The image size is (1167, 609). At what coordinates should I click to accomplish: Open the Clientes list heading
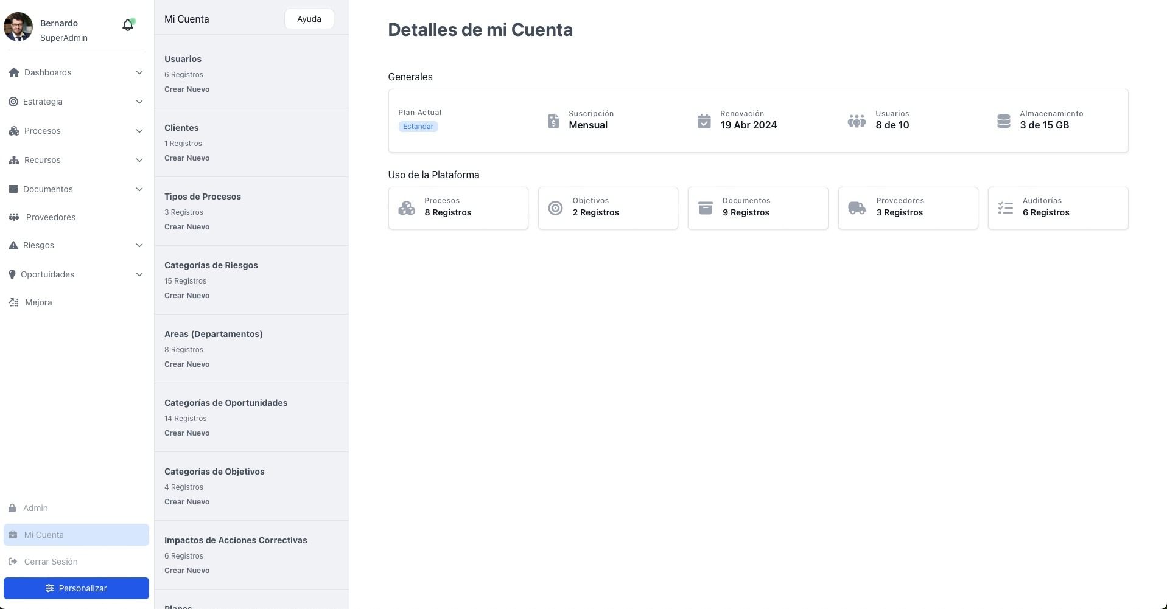click(181, 128)
